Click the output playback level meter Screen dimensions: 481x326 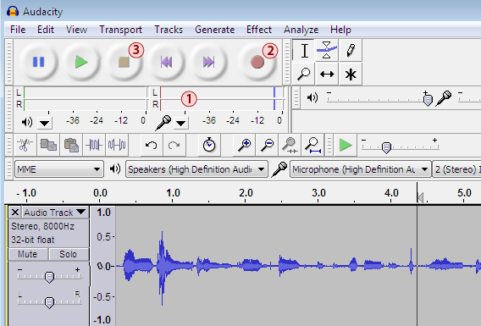pyautogui.click(x=86, y=99)
